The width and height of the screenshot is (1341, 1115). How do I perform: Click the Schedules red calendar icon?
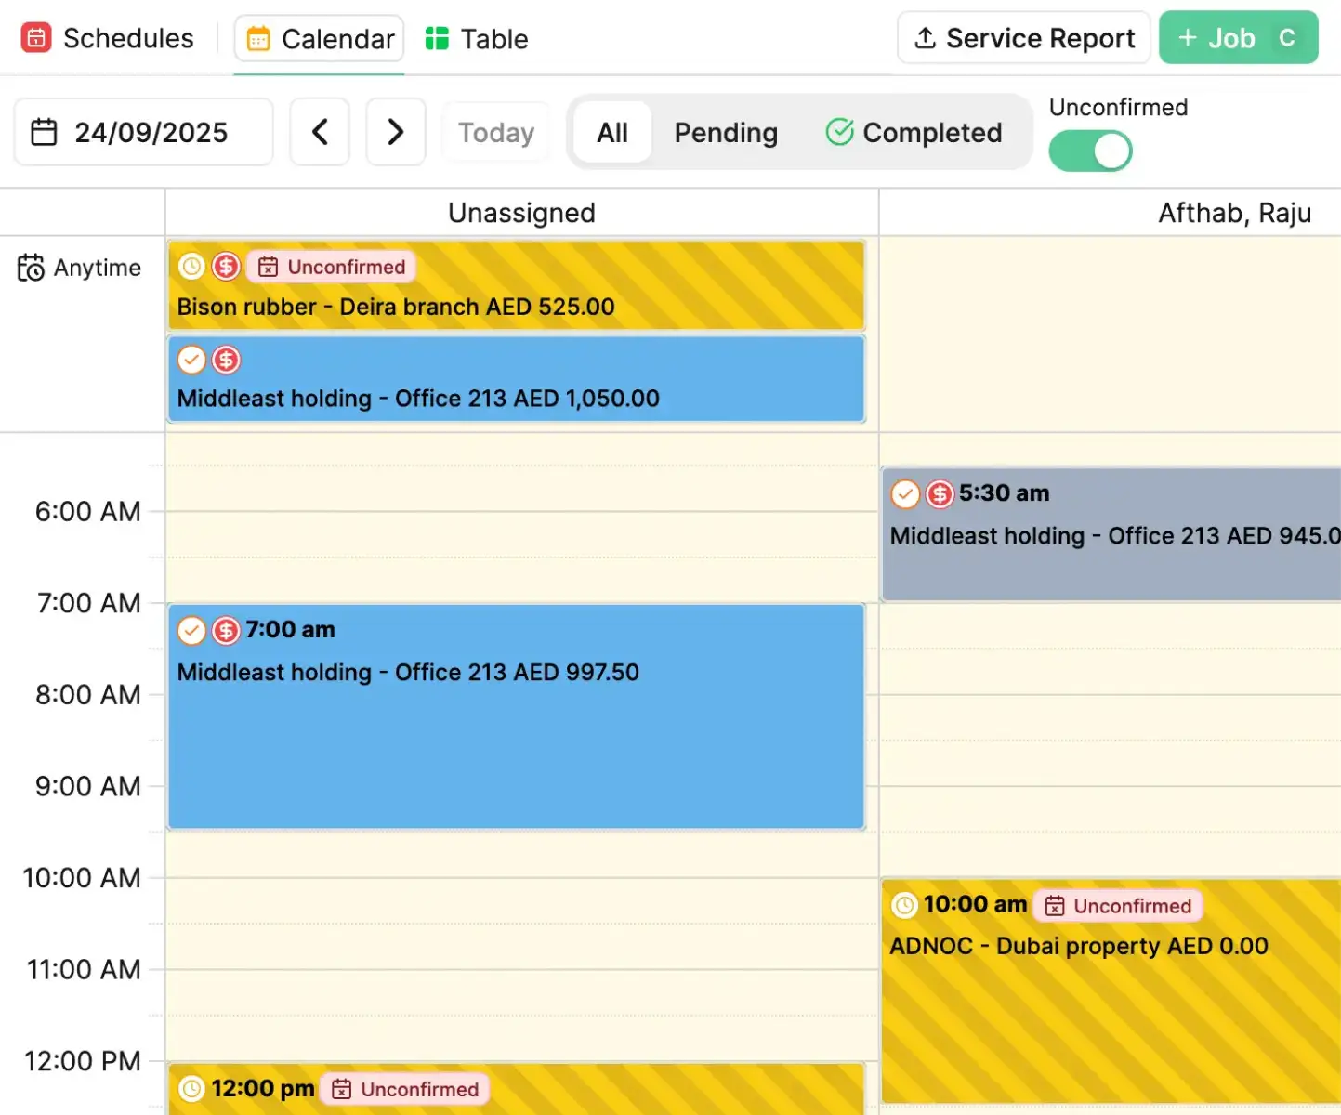point(36,38)
